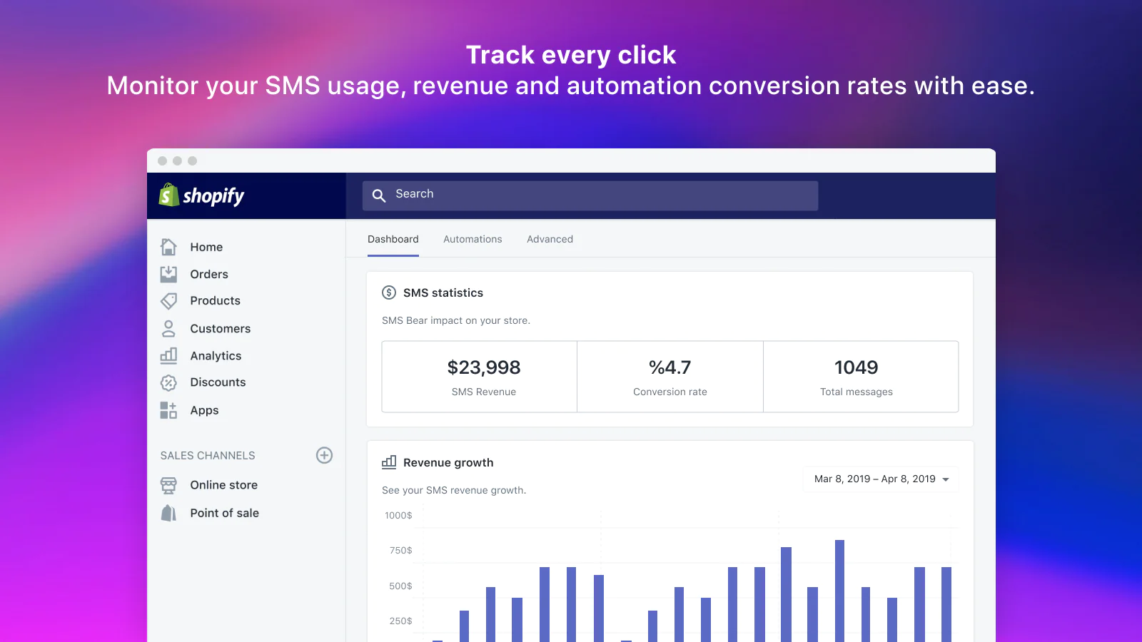Click the Analytics bar chart icon
The width and height of the screenshot is (1142, 642).
(x=168, y=355)
